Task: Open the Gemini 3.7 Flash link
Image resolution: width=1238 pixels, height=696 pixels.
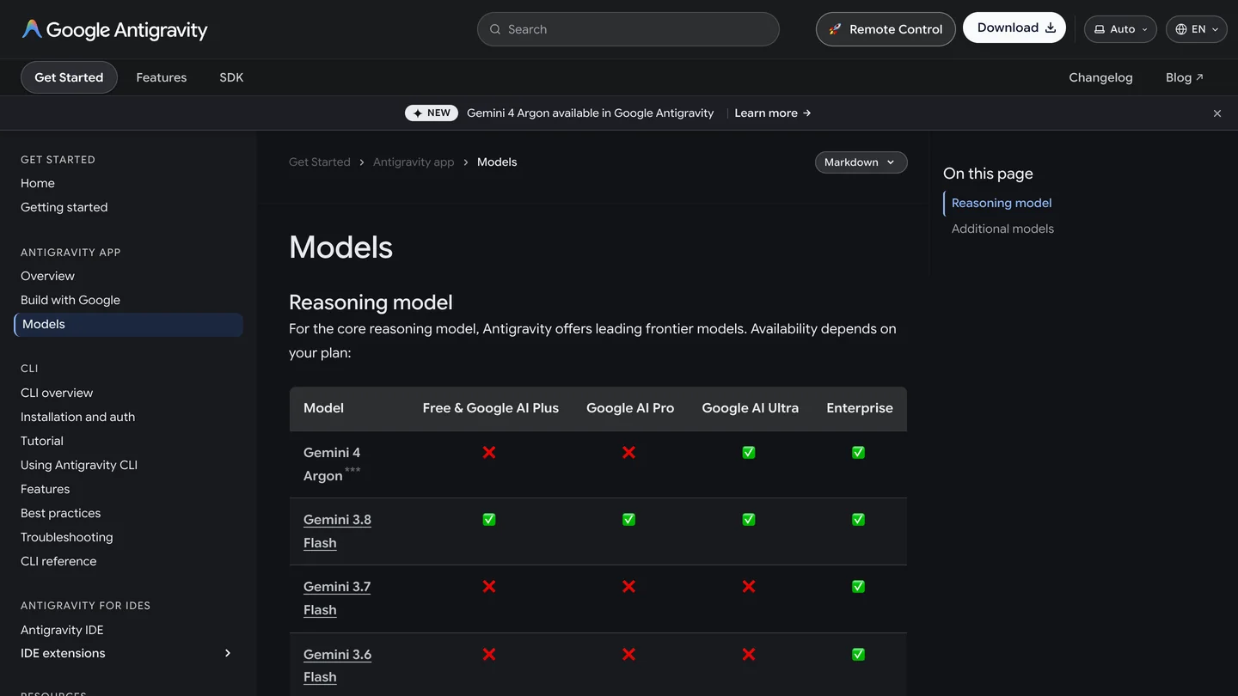Action: [x=337, y=598]
